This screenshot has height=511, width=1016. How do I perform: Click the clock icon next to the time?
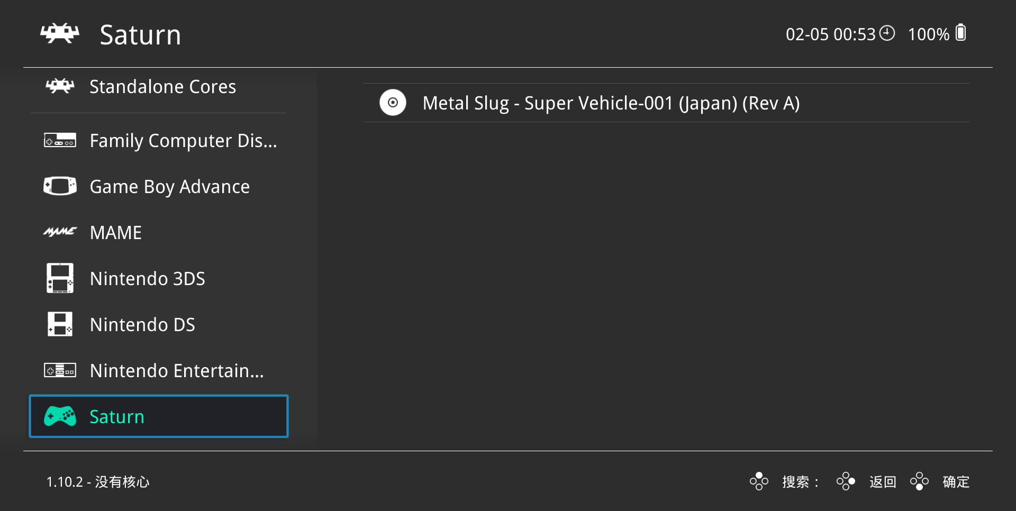(887, 33)
